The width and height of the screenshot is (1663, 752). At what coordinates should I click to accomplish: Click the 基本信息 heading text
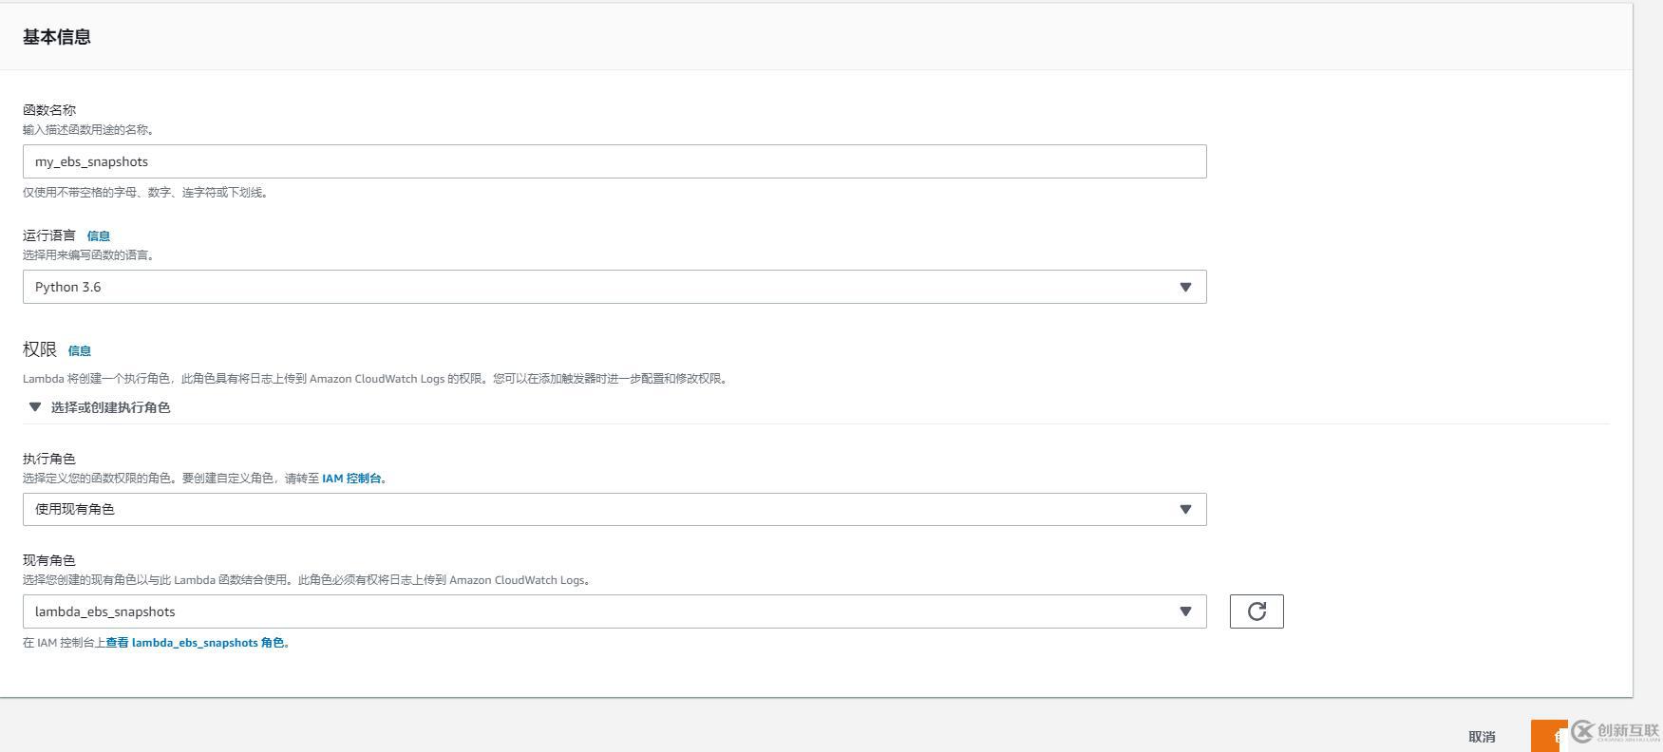(x=57, y=37)
